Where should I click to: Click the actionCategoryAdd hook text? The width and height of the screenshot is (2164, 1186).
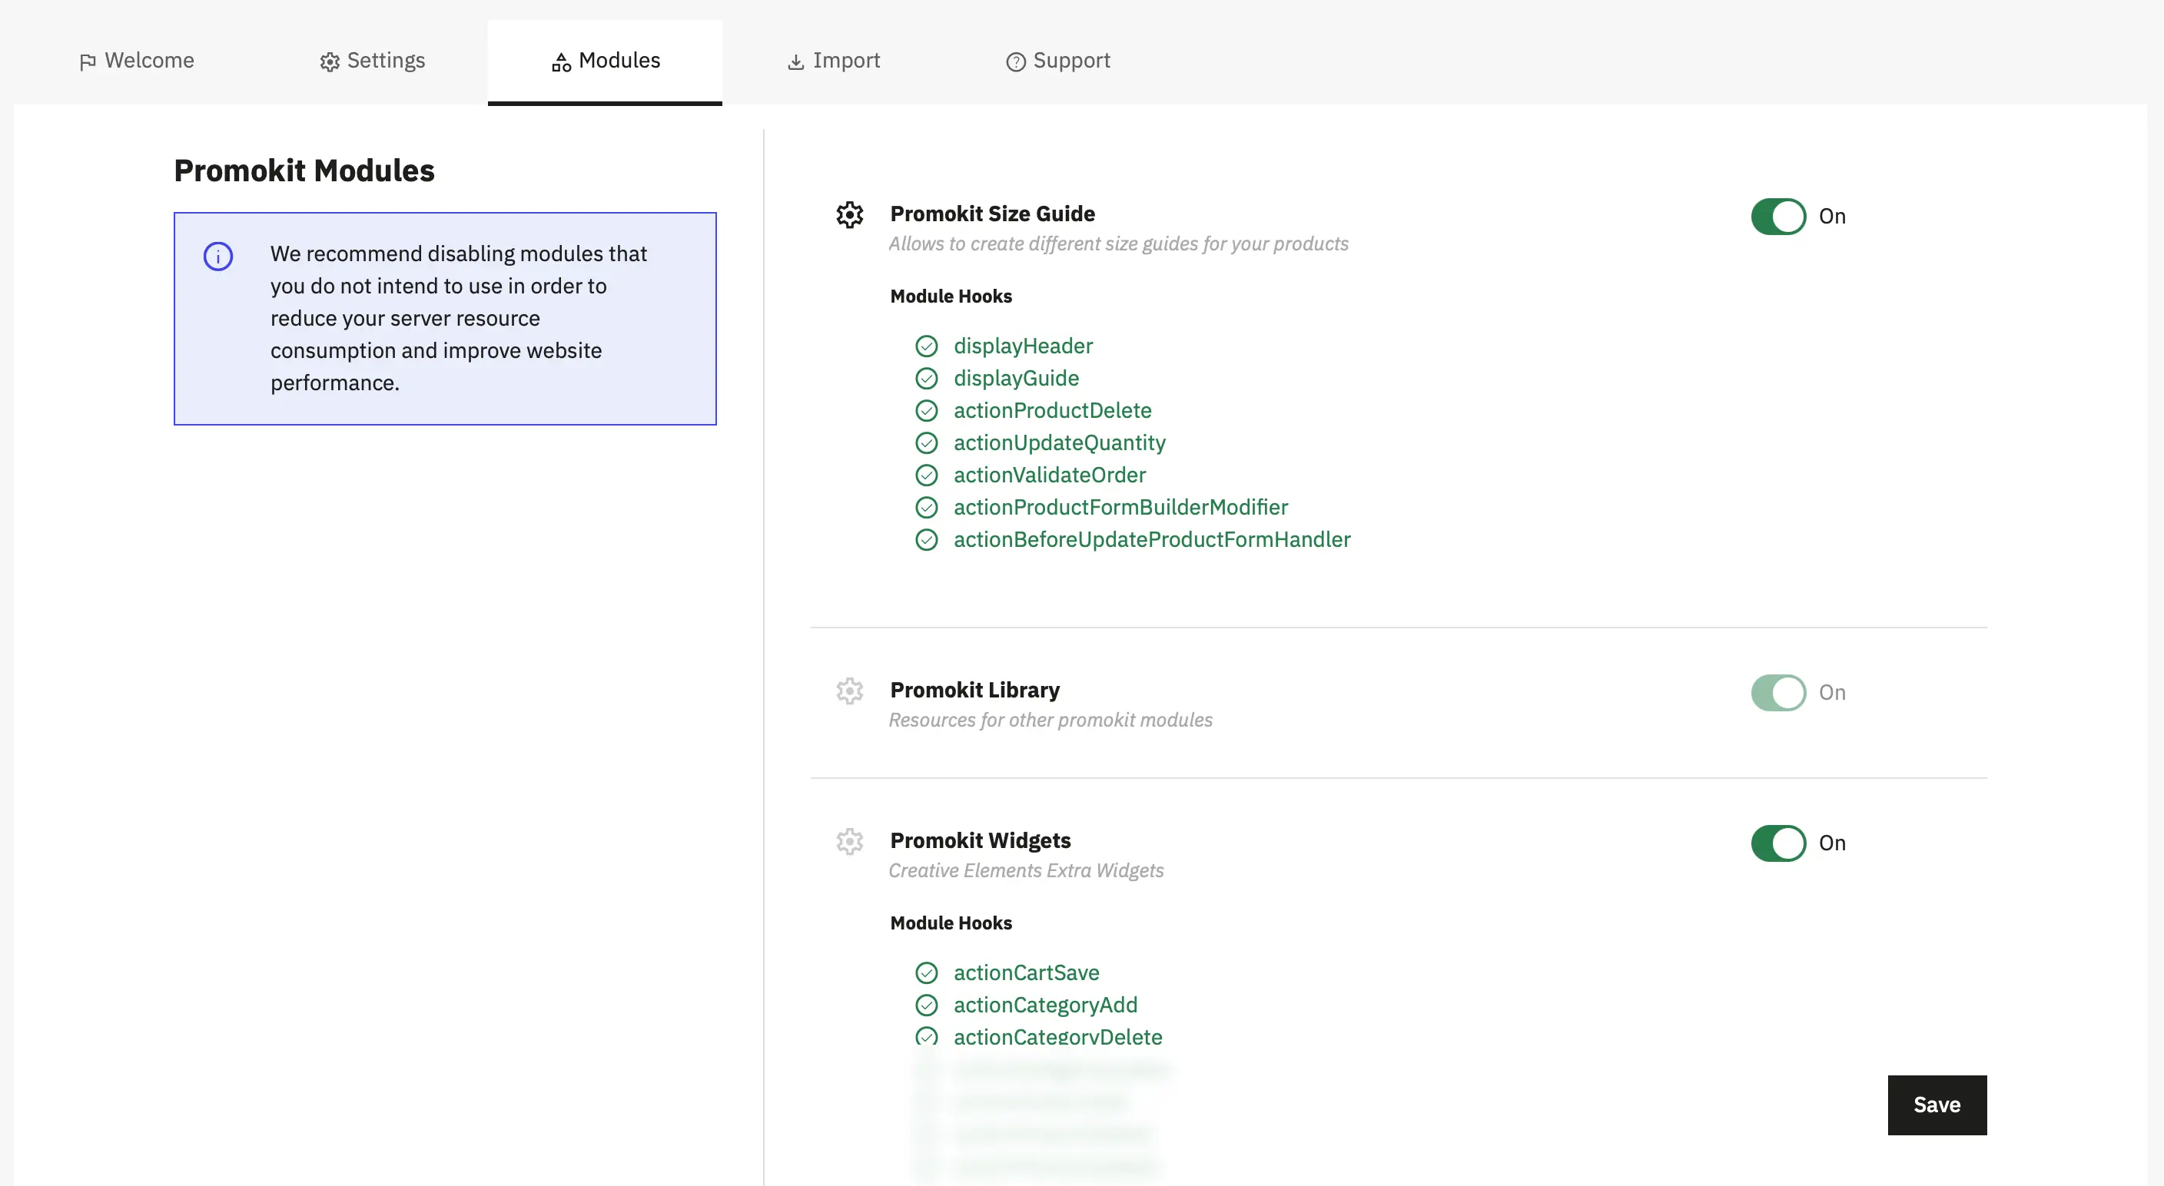[x=1045, y=1005]
